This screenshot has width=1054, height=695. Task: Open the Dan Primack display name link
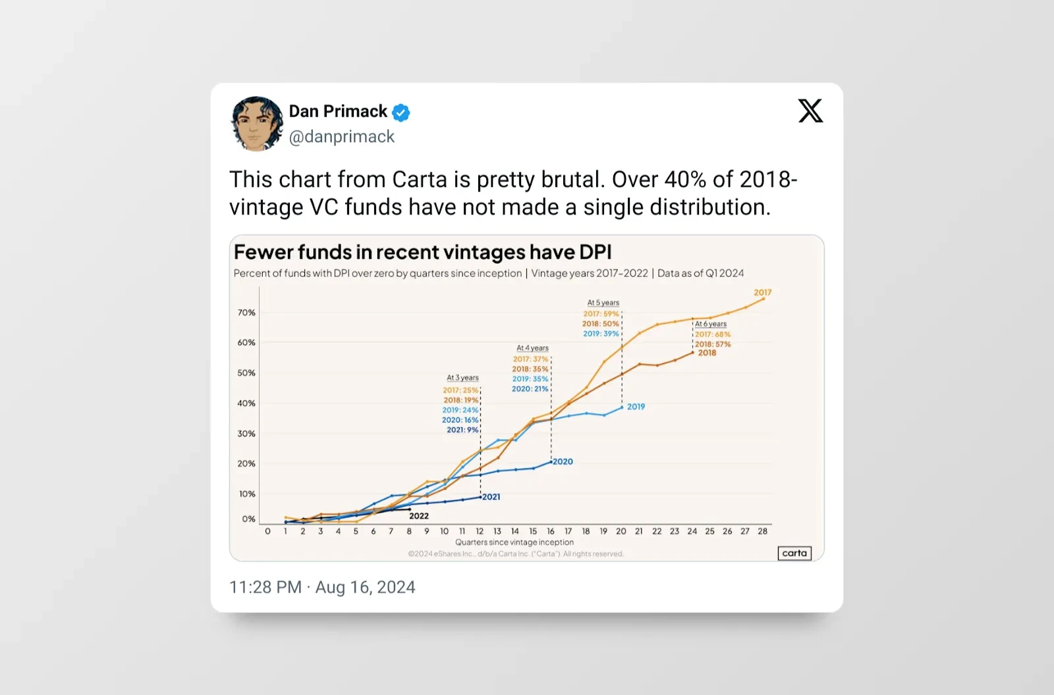(x=338, y=112)
